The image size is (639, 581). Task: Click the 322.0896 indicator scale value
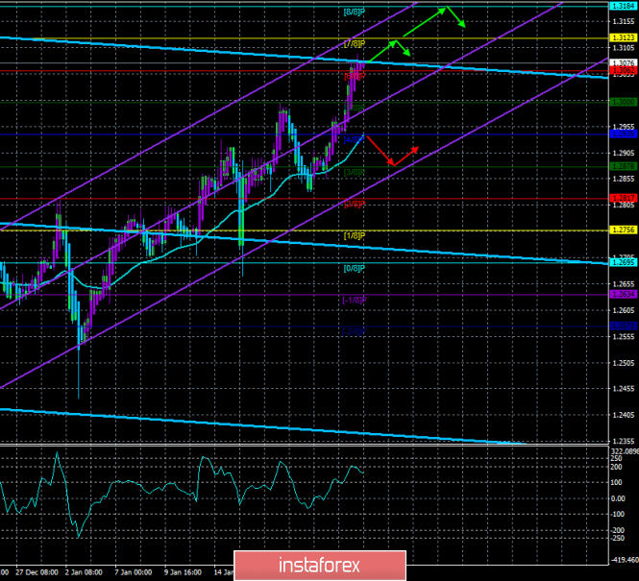622,449
